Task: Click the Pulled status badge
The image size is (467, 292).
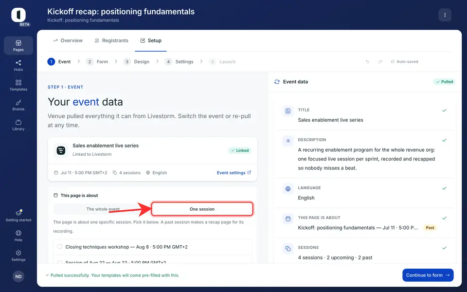Action: (x=444, y=82)
